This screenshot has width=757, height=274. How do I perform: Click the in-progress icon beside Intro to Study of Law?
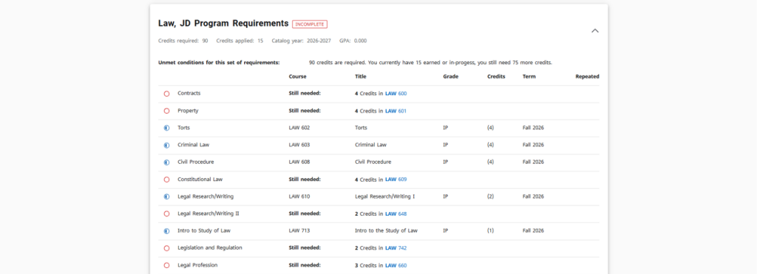tap(166, 231)
